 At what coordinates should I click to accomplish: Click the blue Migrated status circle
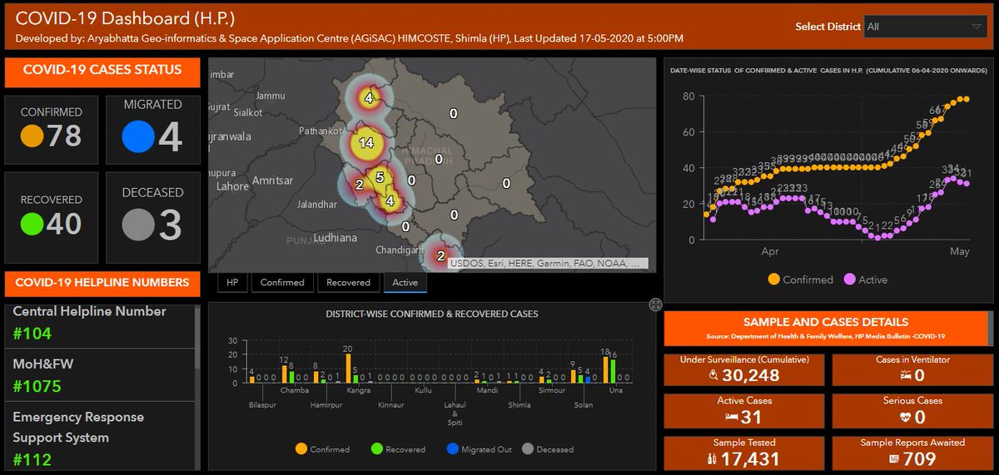[x=137, y=136]
